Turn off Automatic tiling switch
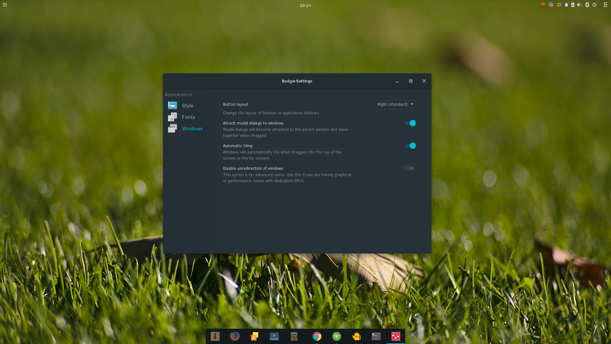This screenshot has width=611, height=344. coord(410,146)
